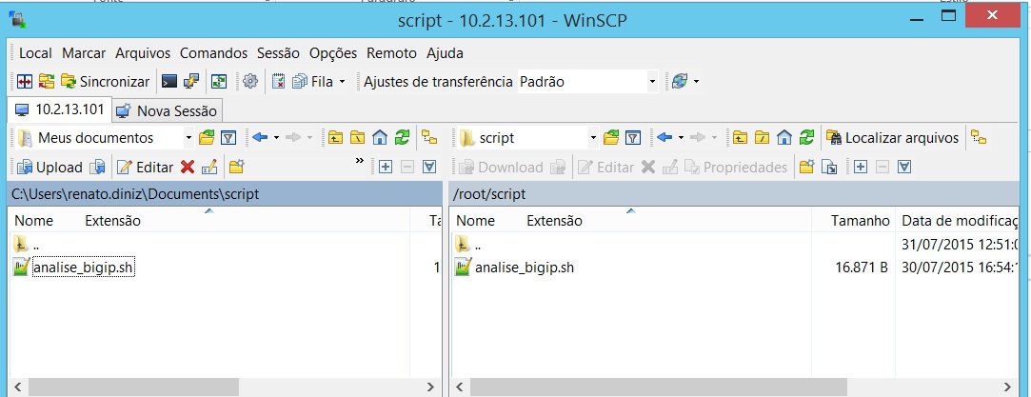1031x397 pixels.
Task: Open the transfer settings Padrão dropdown
Action: (652, 82)
